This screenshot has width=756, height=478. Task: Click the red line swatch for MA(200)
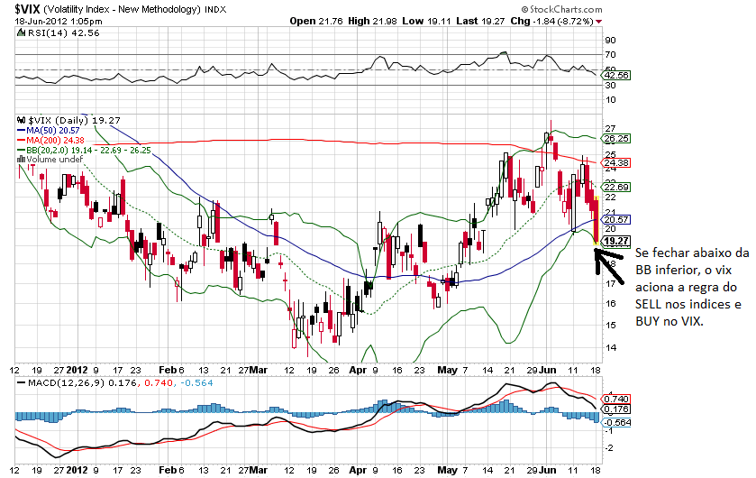(22, 140)
